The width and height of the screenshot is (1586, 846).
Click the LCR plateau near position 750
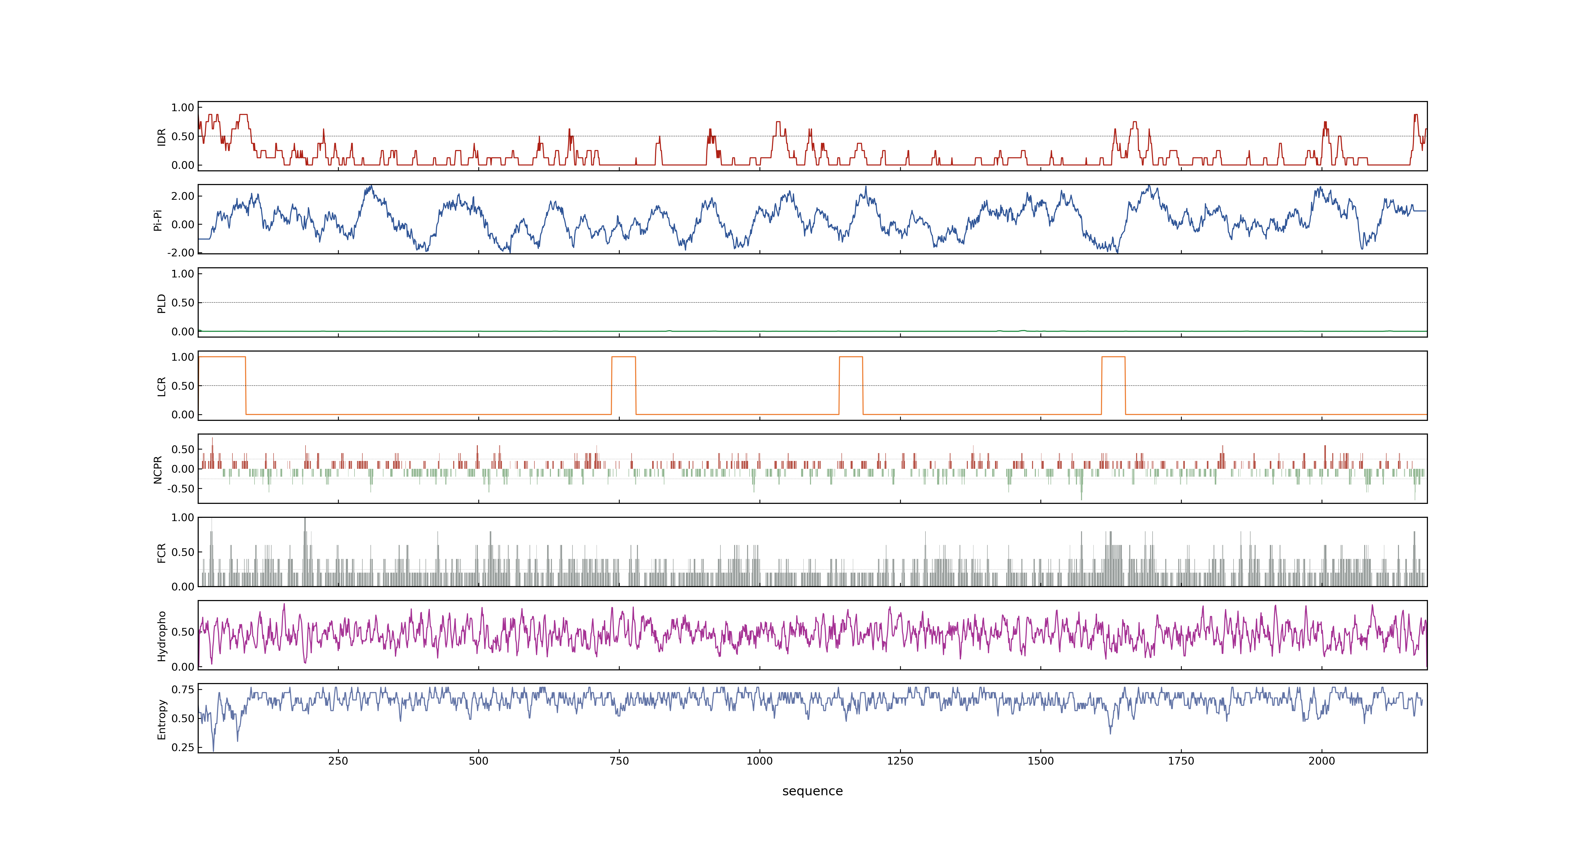click(624, 357)
